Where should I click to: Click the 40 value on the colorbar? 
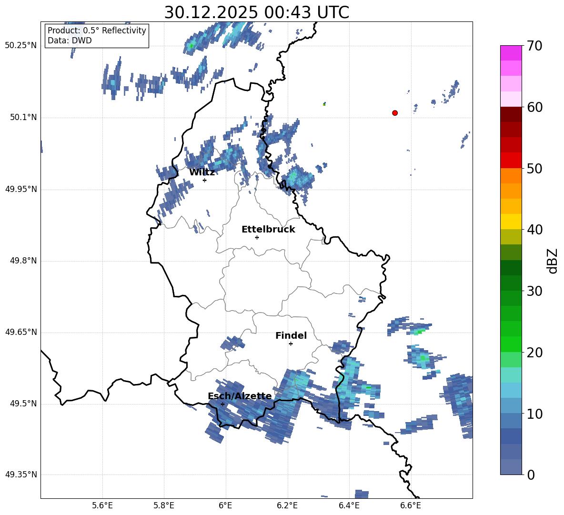coord(534,230)
